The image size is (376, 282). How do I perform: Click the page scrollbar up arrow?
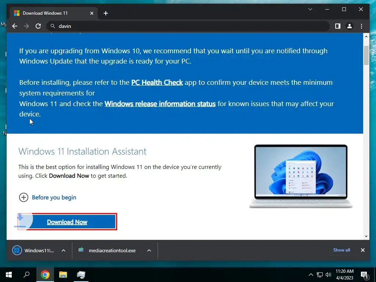tap(366, 36)
